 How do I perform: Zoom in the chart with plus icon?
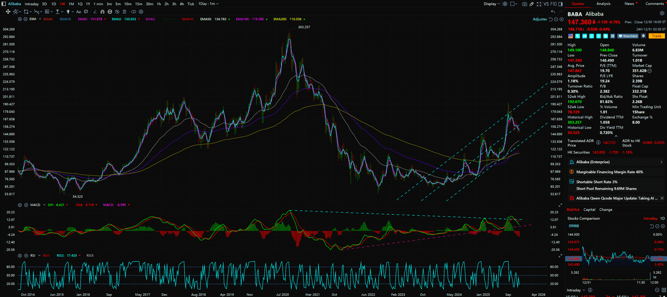click(x=561, y=19)
